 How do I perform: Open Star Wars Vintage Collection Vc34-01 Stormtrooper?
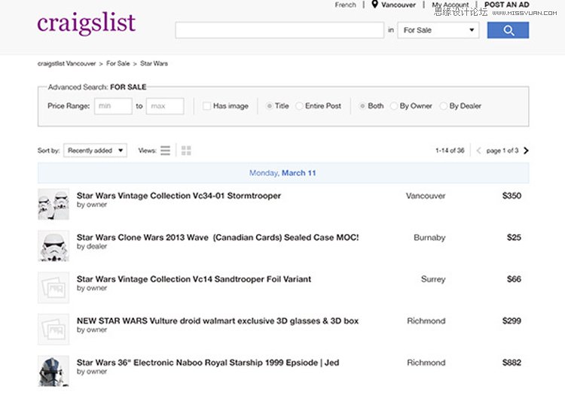179,196
